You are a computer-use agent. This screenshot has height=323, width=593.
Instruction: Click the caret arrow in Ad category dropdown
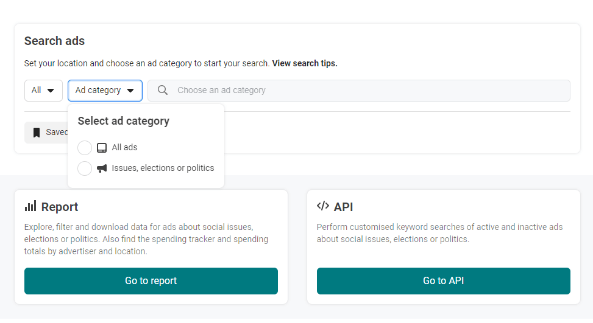130,91
